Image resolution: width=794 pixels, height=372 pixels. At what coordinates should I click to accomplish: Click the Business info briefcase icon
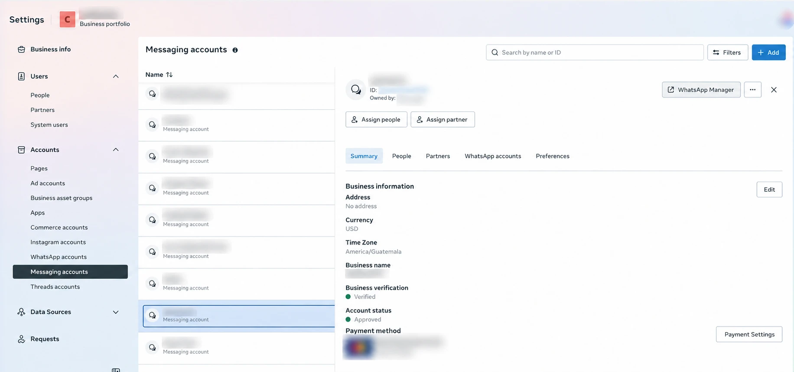click(21, 49)
